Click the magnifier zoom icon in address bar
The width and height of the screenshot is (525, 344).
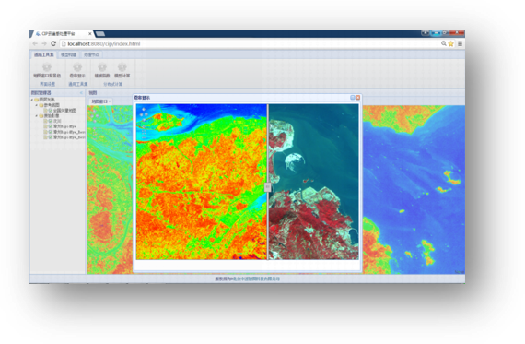click(444, 43)
